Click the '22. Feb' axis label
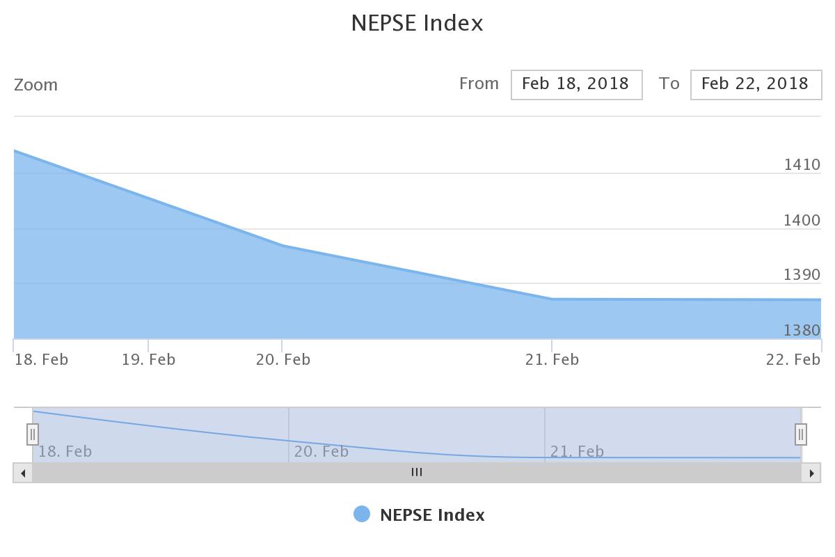This screenshot has height=557, width=835. pos(793,359)
